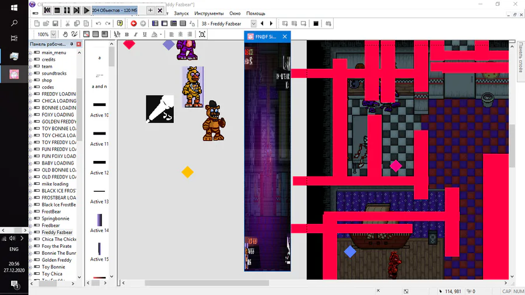Click the zoom-to-fit frame icon
Image resolution: width=525 pixels, height=295 pixels.
[202, 34]
